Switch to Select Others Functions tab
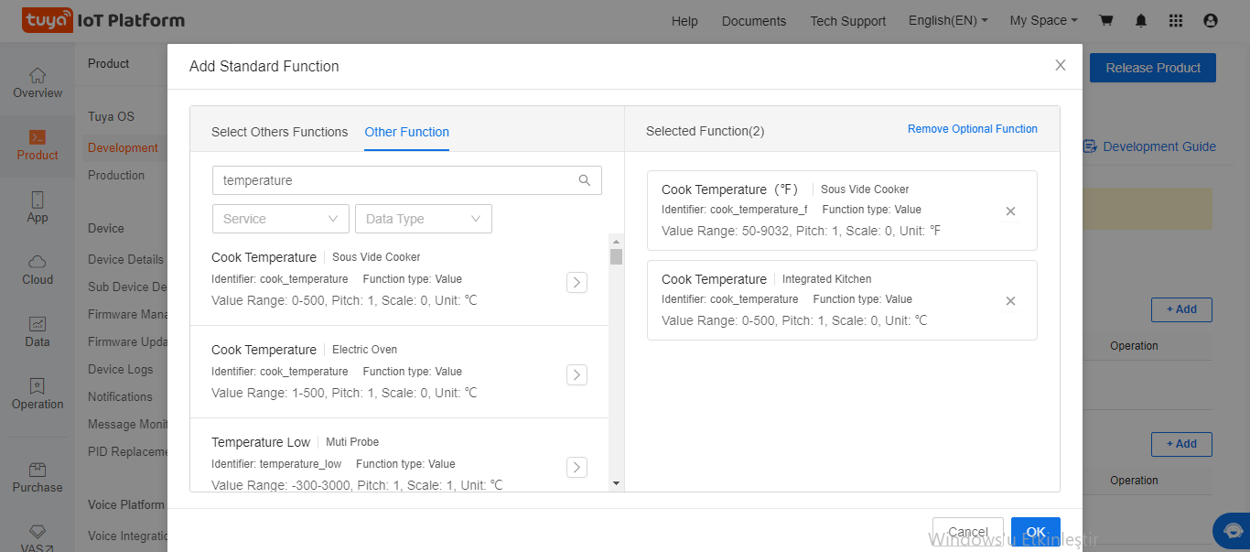The width and height of the screenshot is (1250, 552). 279,132
